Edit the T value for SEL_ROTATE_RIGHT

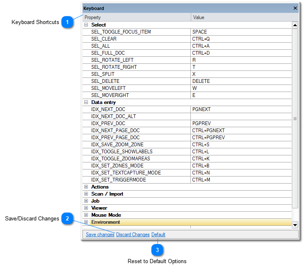(241, 67)
